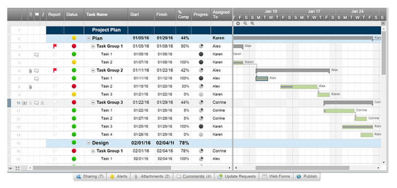Open the attachment paperclip on row 8

[30, 87]
